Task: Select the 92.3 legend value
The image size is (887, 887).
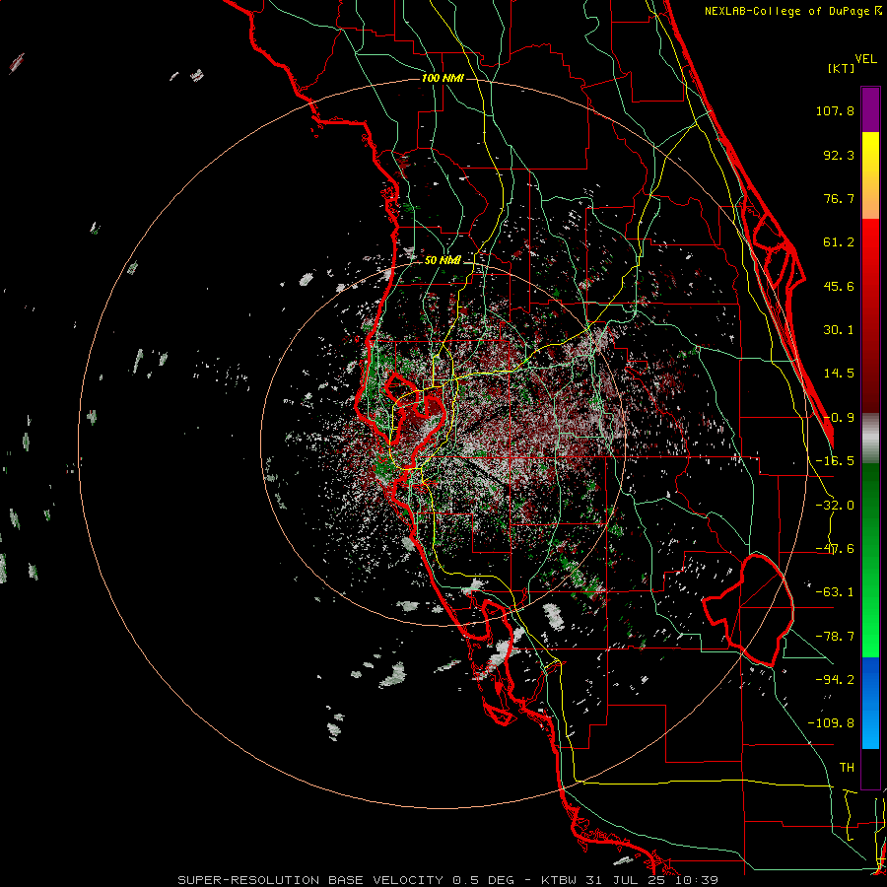Action: 839,155
